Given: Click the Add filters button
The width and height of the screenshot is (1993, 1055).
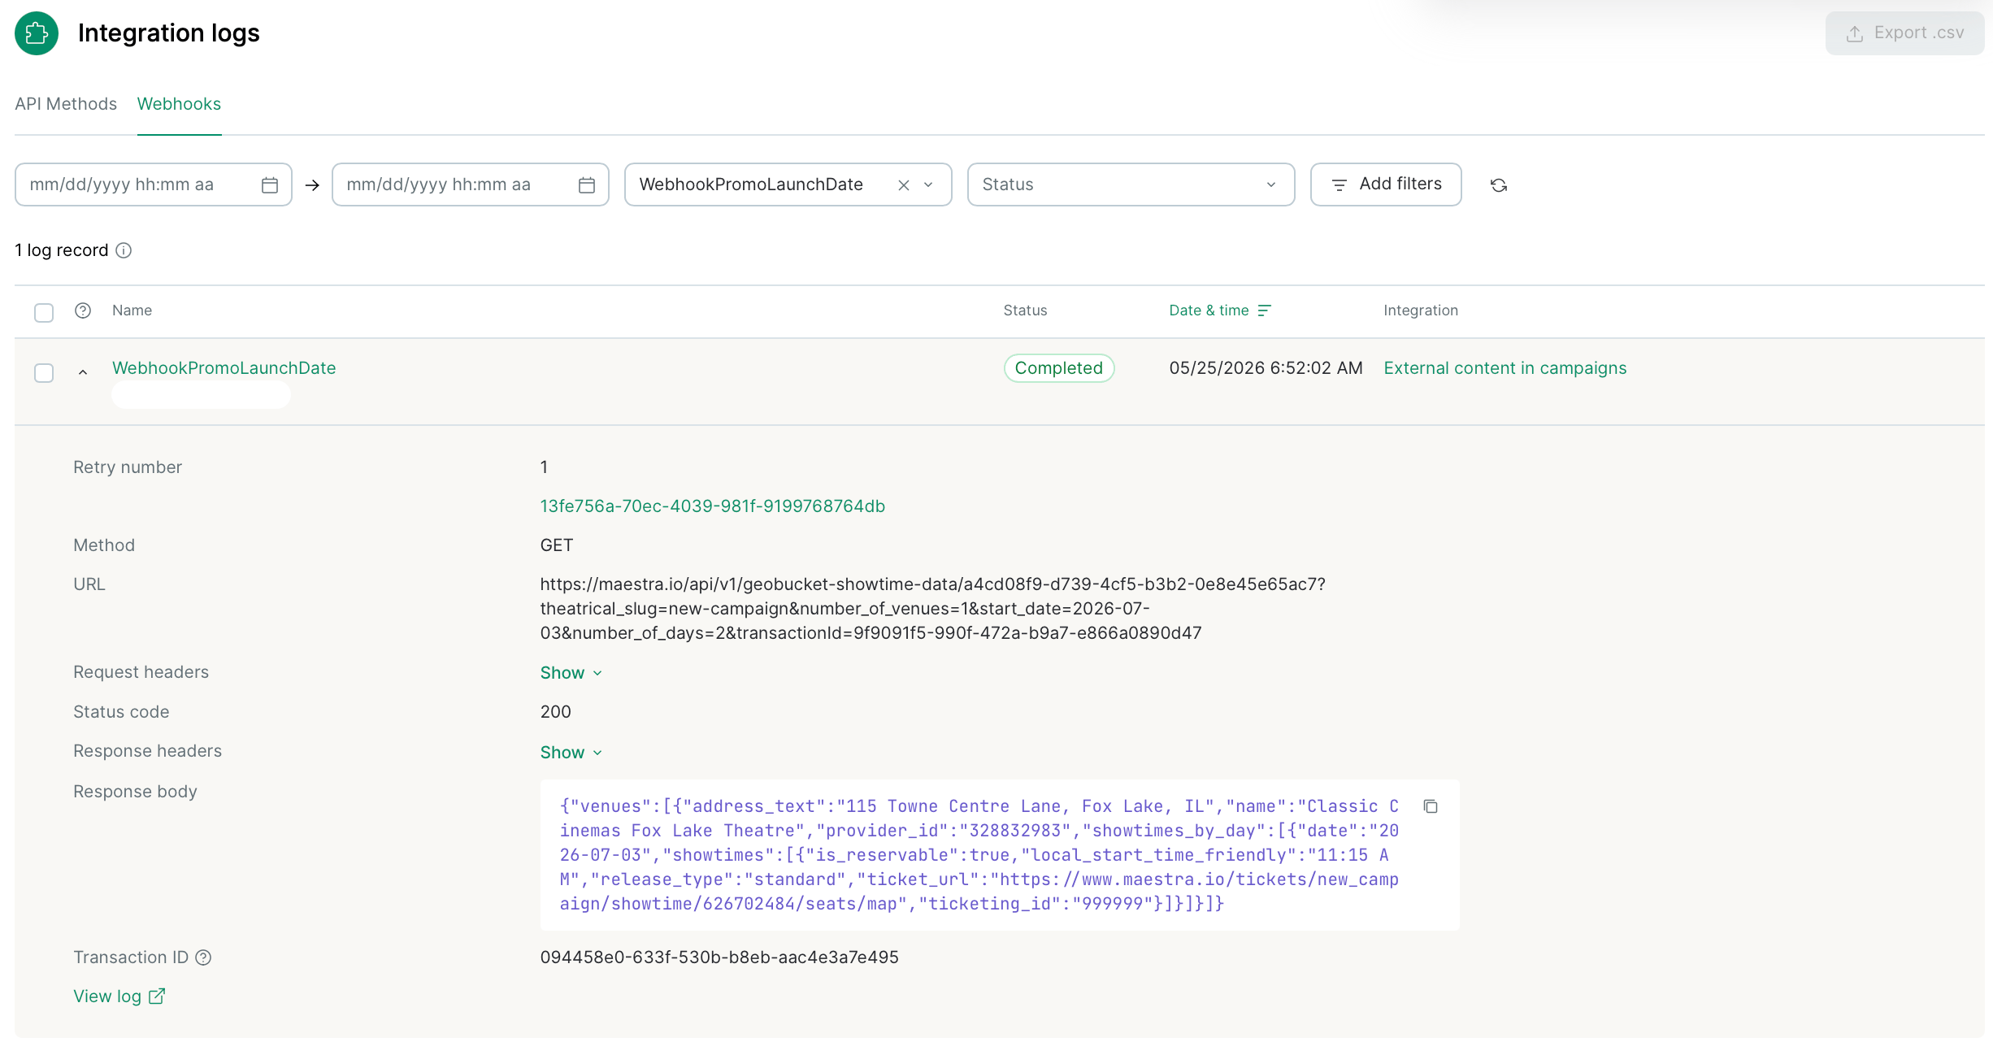Looking at the screenshot, I should pos(1386,185).
